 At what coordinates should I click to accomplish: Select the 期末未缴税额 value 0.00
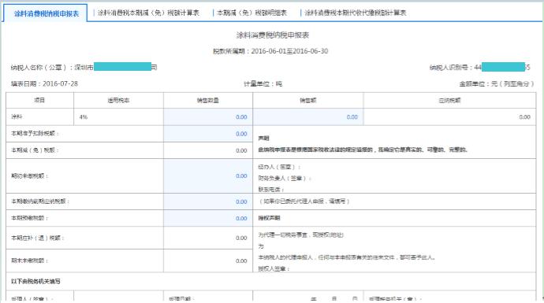click(x=241, y=261)
